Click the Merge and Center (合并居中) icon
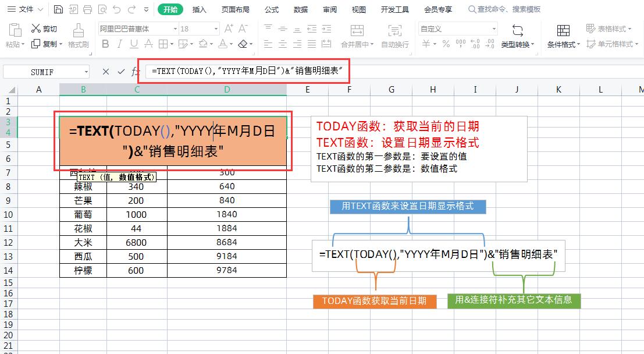This screenshot has height=354, width=644. (x=357, y=30)
